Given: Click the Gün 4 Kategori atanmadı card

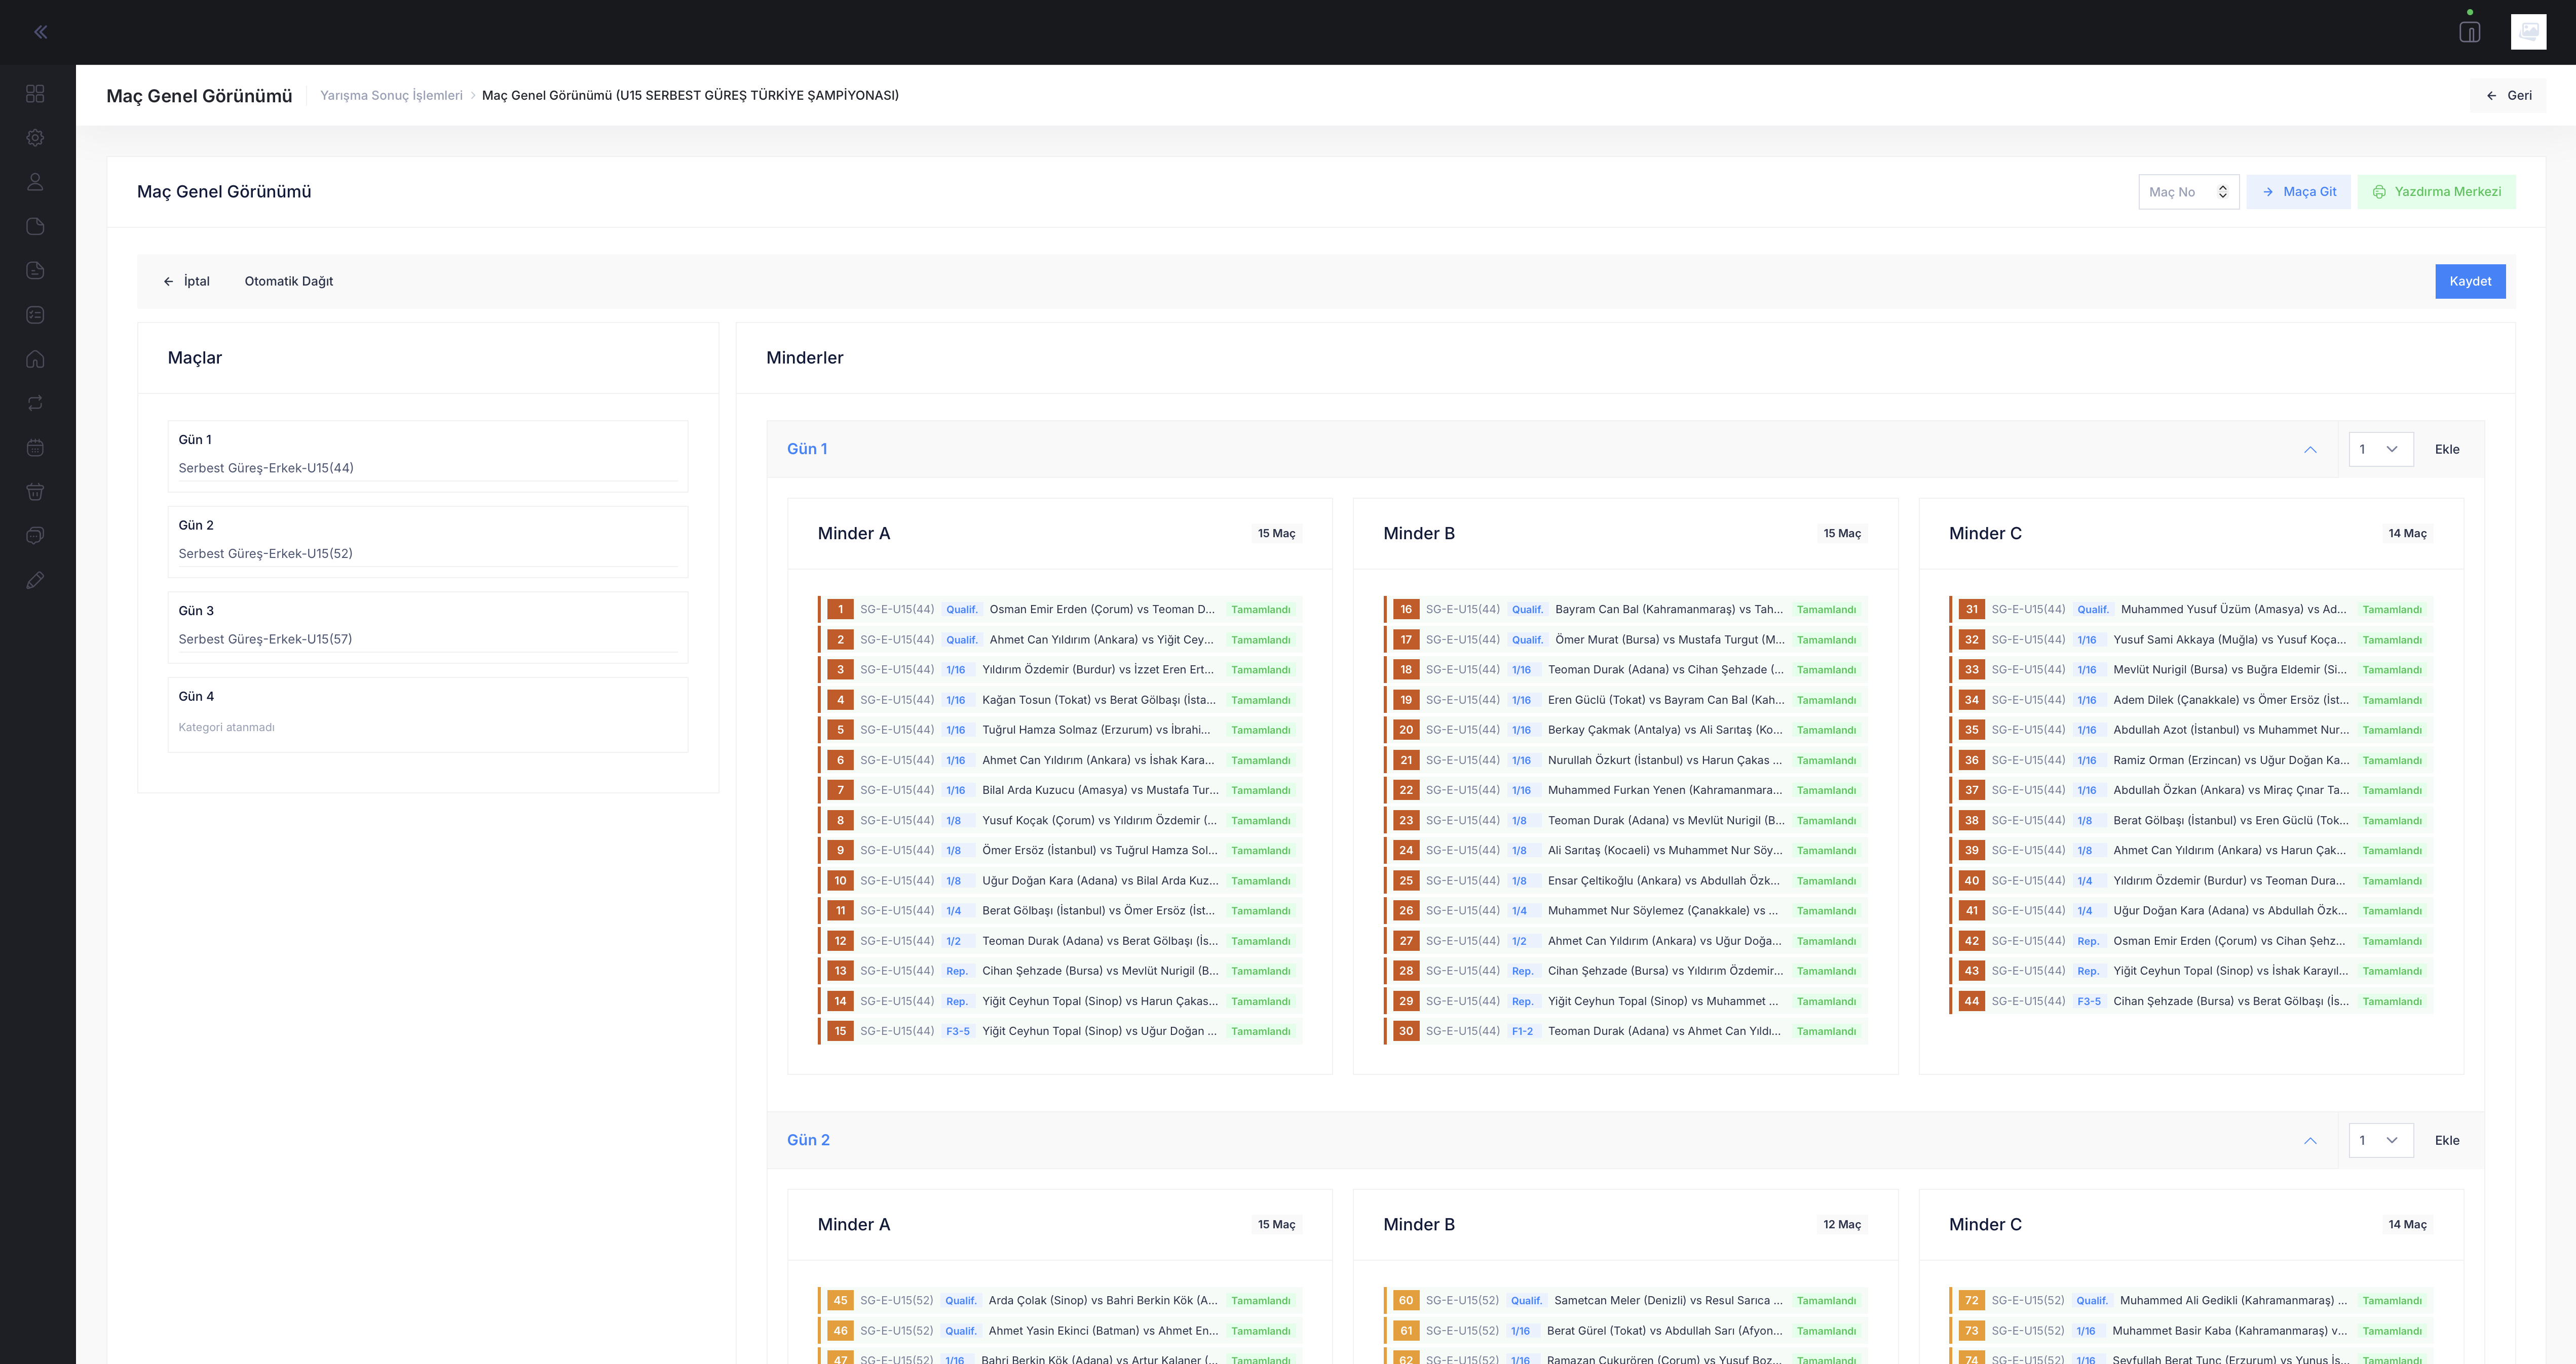Looking at the screenshot, I should pyautogui.click(x=428, y=714).
